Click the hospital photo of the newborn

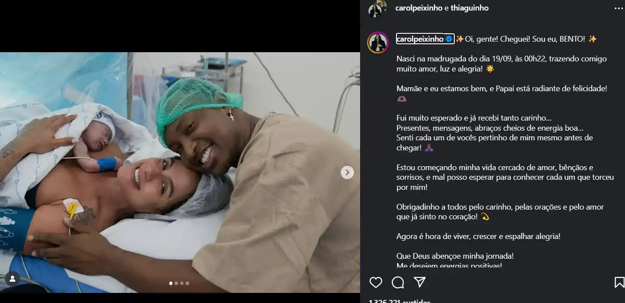[x=180, y=172]
